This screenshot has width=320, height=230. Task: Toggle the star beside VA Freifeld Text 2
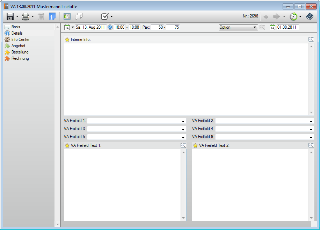click(x=195, y=145)
